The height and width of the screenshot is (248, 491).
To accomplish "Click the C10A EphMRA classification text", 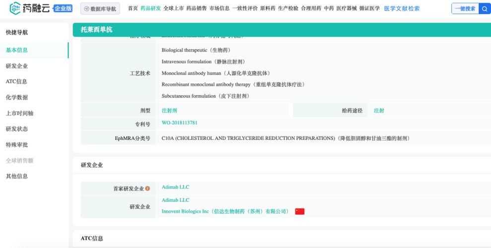I will [286, 138].
